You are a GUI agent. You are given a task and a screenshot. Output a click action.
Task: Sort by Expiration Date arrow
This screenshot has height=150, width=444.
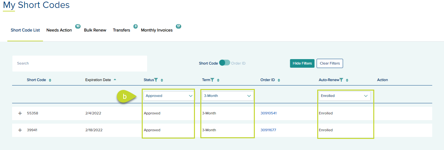point(115,80)
